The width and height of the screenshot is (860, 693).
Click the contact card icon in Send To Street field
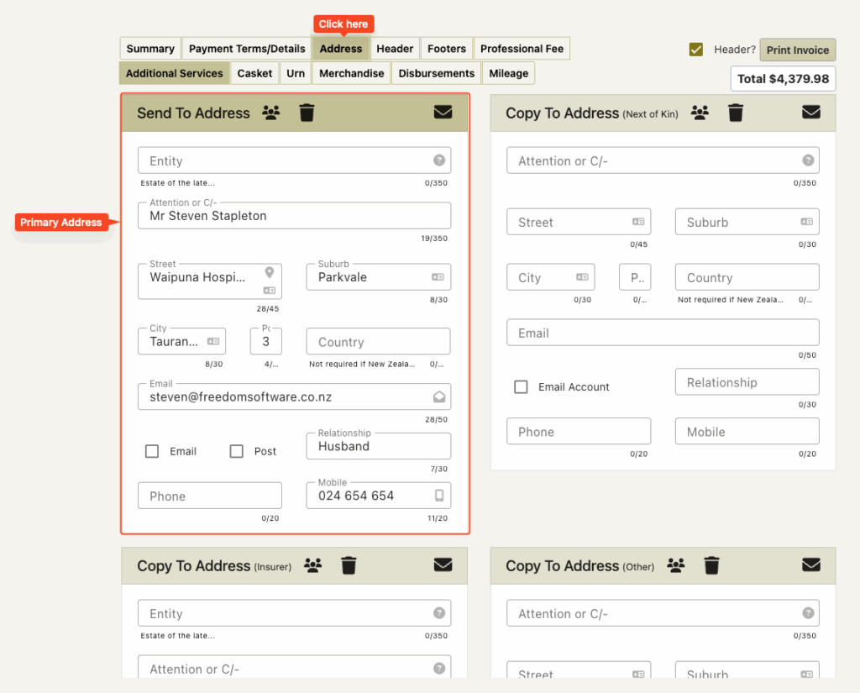coord(270,291)
